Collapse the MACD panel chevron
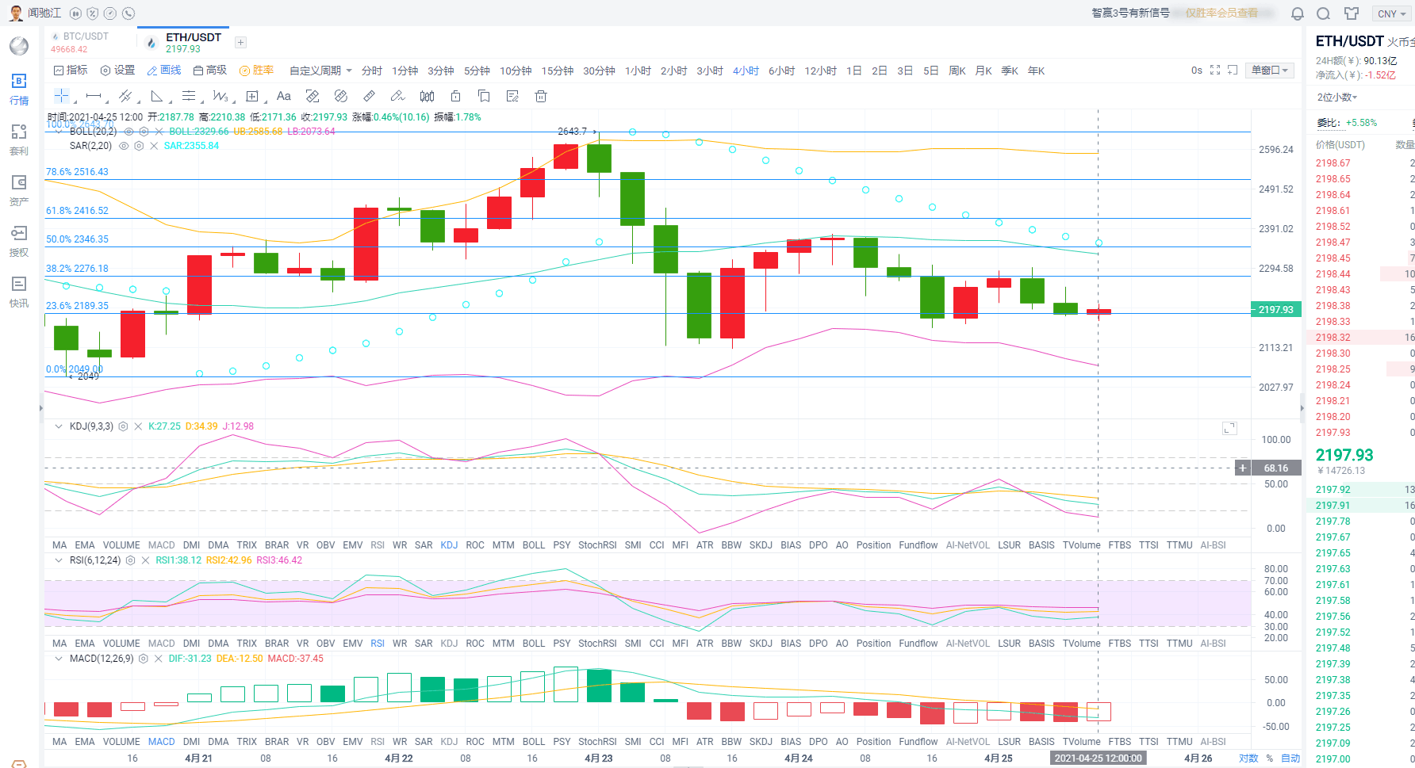 pyautogui.click(x=58, y=659)
